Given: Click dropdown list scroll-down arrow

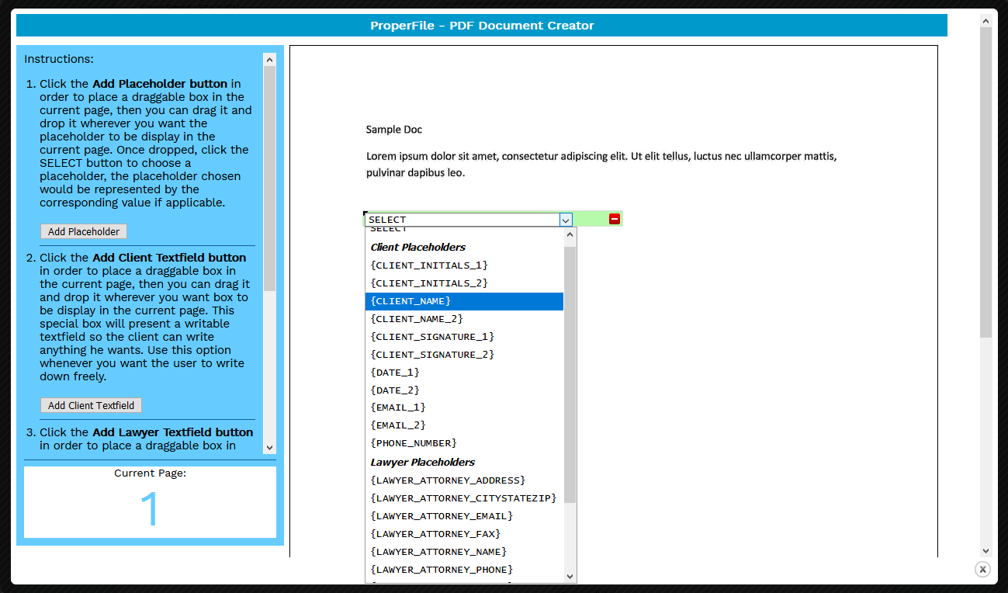Looking at the screenshot, I should tap(570, 576).
